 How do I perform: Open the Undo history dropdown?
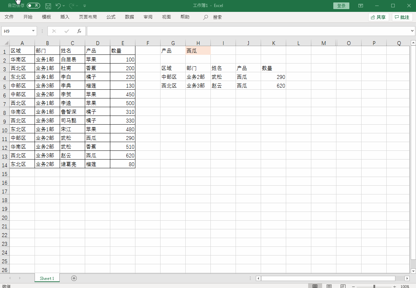[64, 6]
